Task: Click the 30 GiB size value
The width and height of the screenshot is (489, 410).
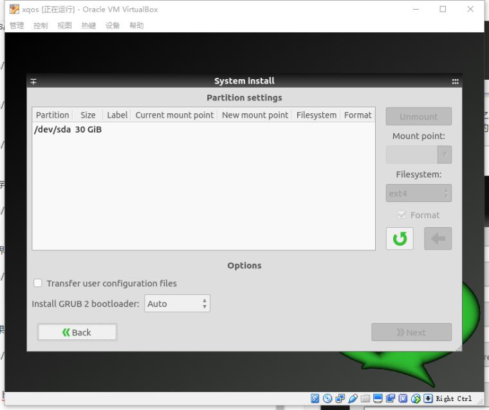Action: (x=88, y=129)
